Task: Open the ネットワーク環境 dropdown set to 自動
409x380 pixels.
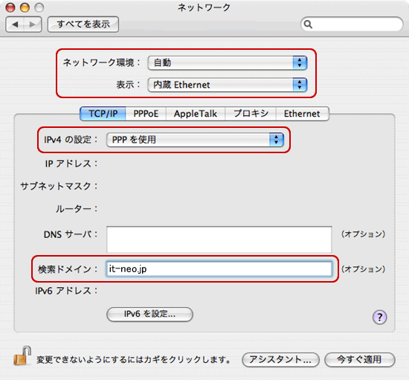Action: [x=228, y=62]
